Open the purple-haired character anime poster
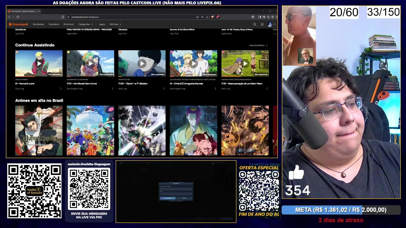406x228 pixels. point(193,130)
